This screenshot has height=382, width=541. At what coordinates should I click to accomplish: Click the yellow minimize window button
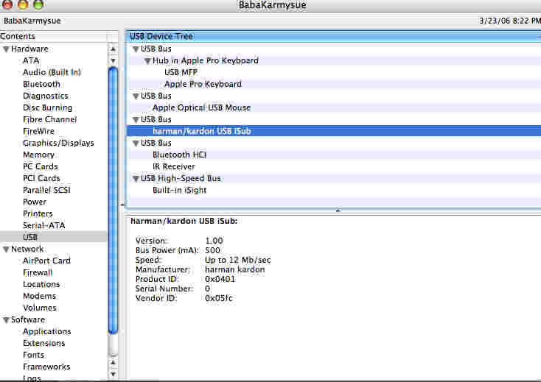point(23,4)
